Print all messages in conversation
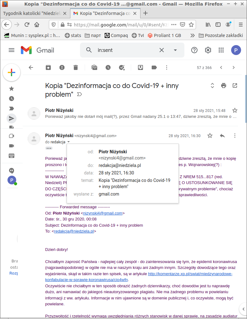 point(223,86)
